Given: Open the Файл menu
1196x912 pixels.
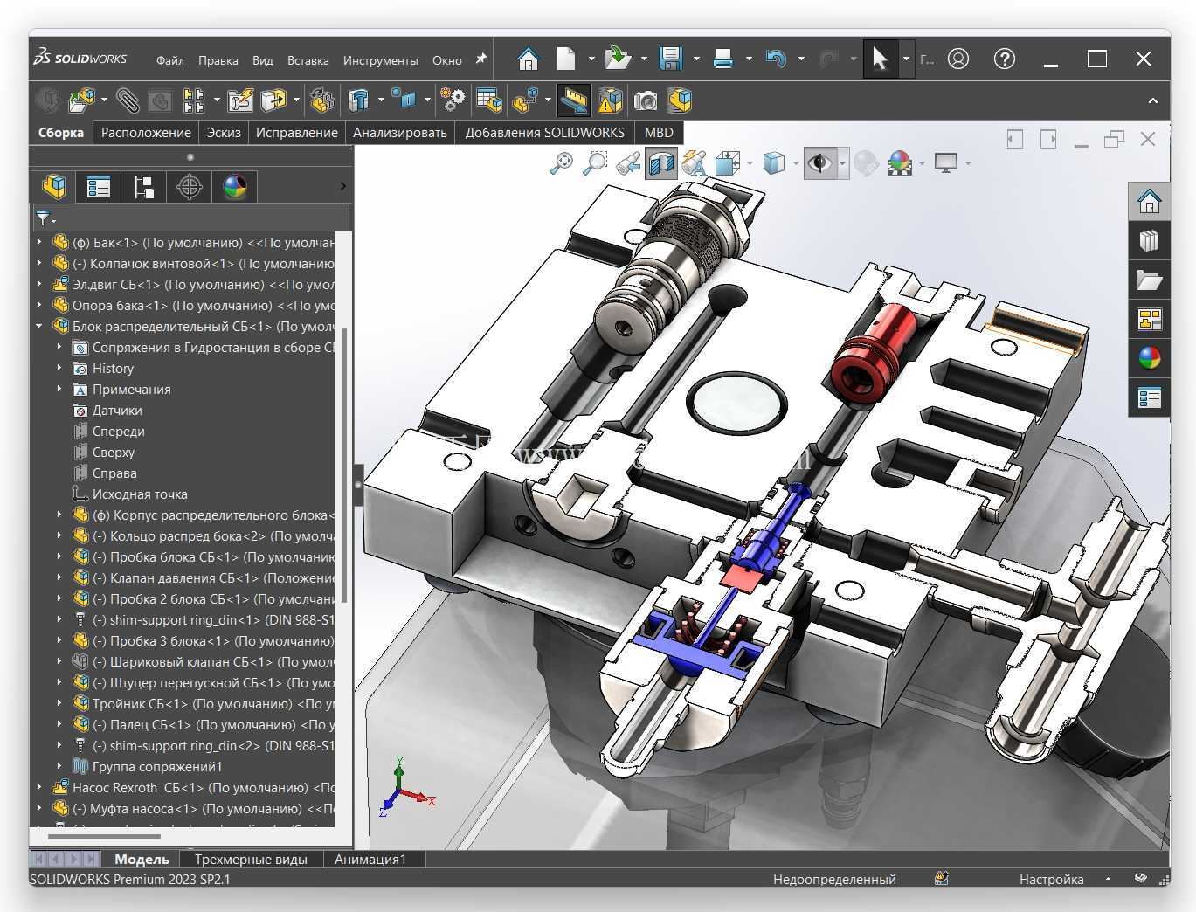Looking at the screenshot, I should [x=170, y=60].
